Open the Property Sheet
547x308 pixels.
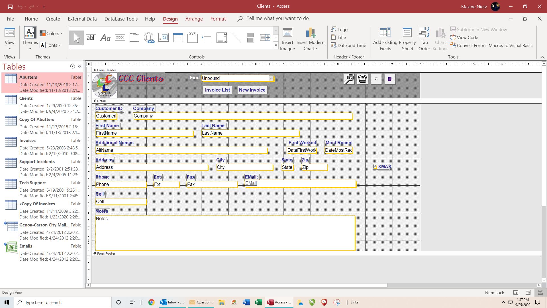tap(407, 39)
